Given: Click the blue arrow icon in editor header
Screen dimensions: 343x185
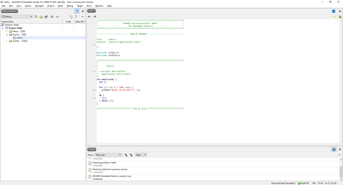Looking at the screenshot, I should click(333, 11).
